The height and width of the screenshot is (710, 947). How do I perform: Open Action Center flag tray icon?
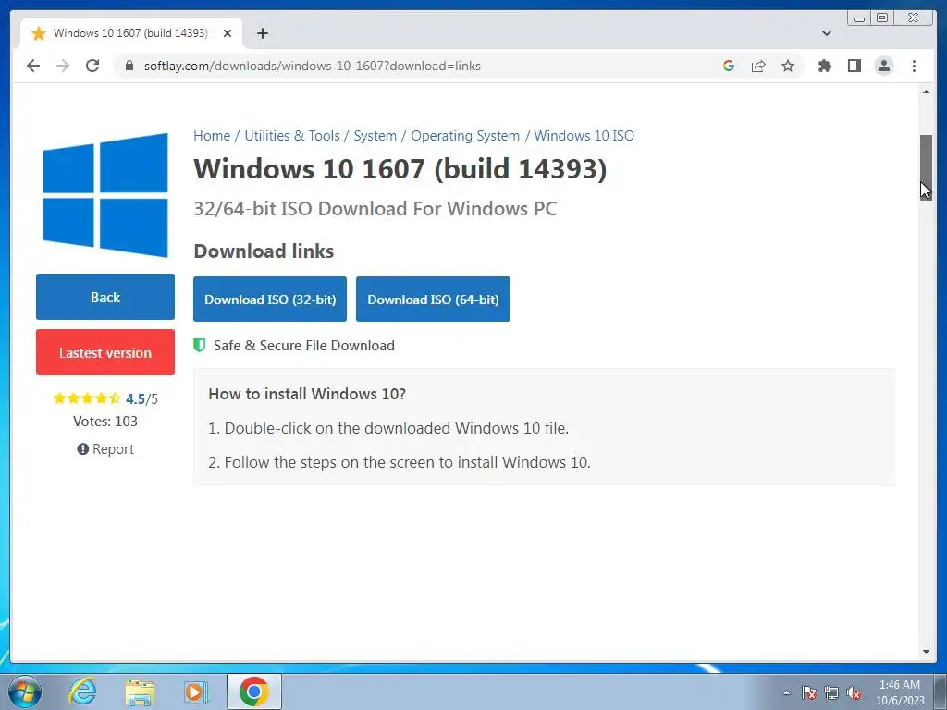pyautogui.click(x=808, y=692)
